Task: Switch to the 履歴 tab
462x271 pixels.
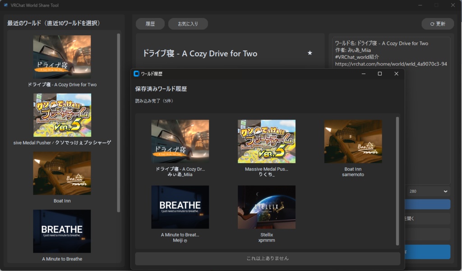Action: click(150, 24)
